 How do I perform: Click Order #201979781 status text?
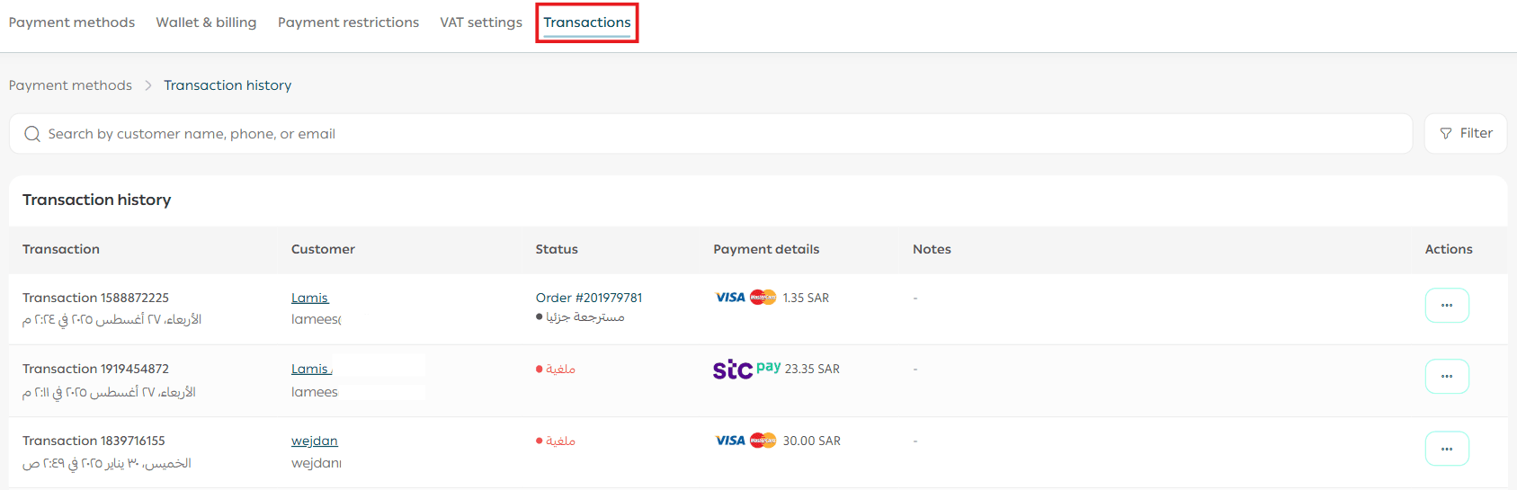point(589,298)
